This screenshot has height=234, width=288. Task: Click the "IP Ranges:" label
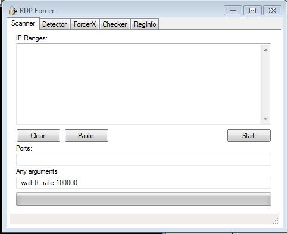(32, 38)
